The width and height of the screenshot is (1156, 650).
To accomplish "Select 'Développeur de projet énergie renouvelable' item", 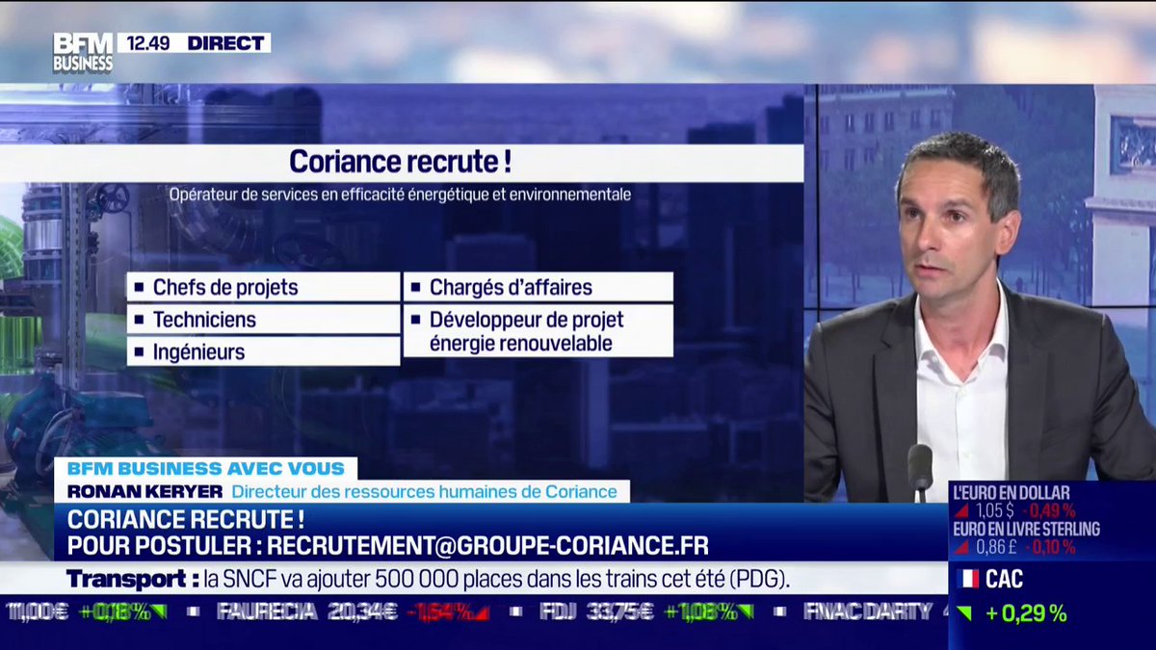I will [x=539, y=331].
